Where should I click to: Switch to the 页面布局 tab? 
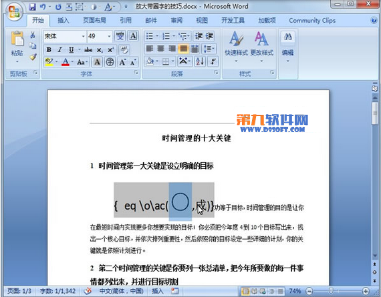point(94,21)
